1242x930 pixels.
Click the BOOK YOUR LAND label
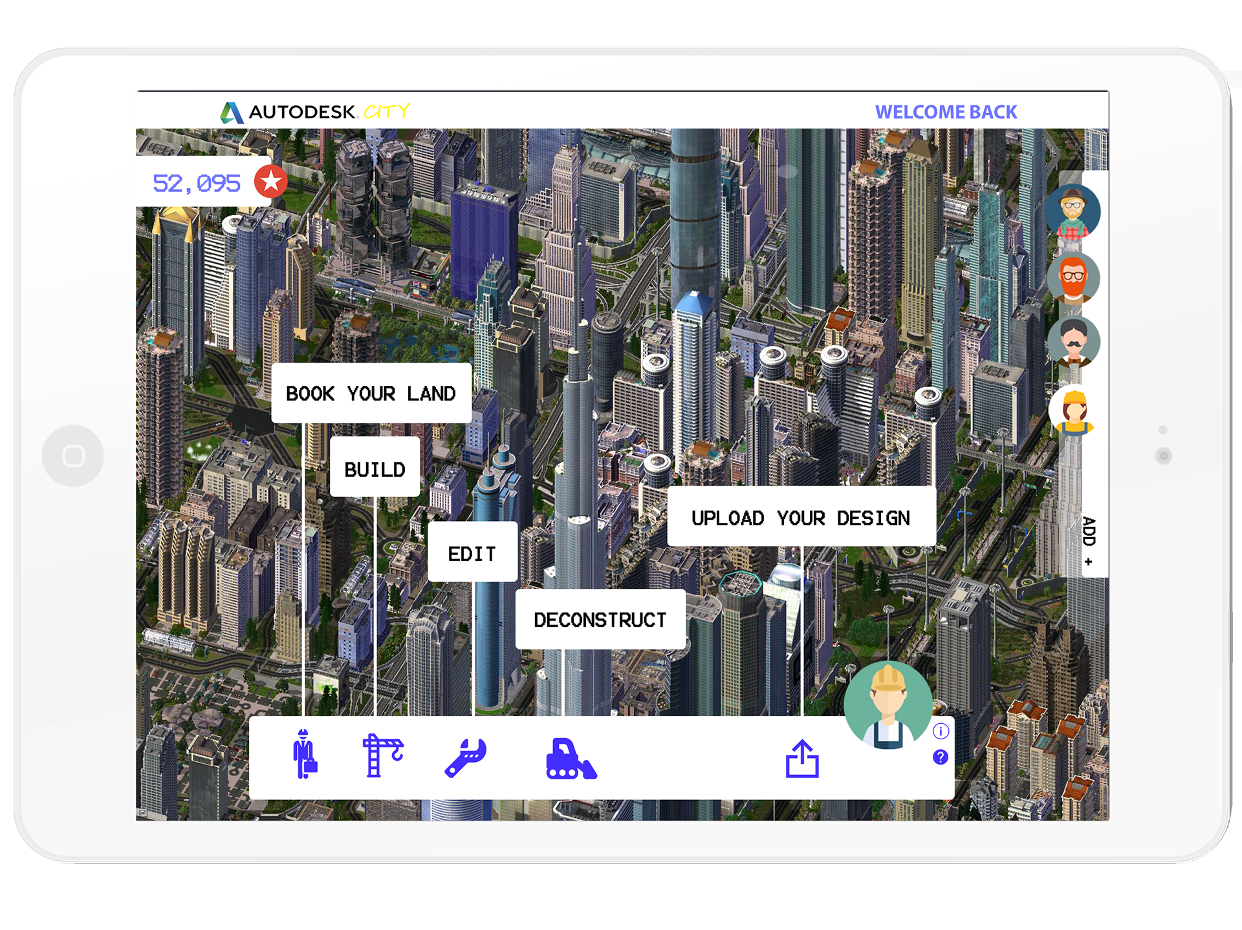[x=371, y=394]
